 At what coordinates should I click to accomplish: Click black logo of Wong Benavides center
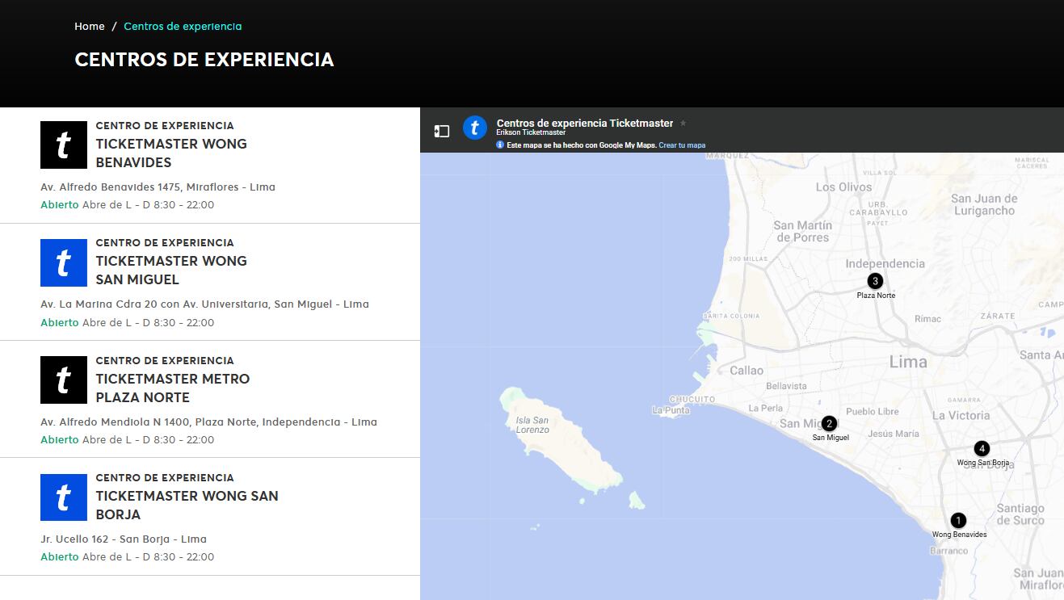coord(64,145)
